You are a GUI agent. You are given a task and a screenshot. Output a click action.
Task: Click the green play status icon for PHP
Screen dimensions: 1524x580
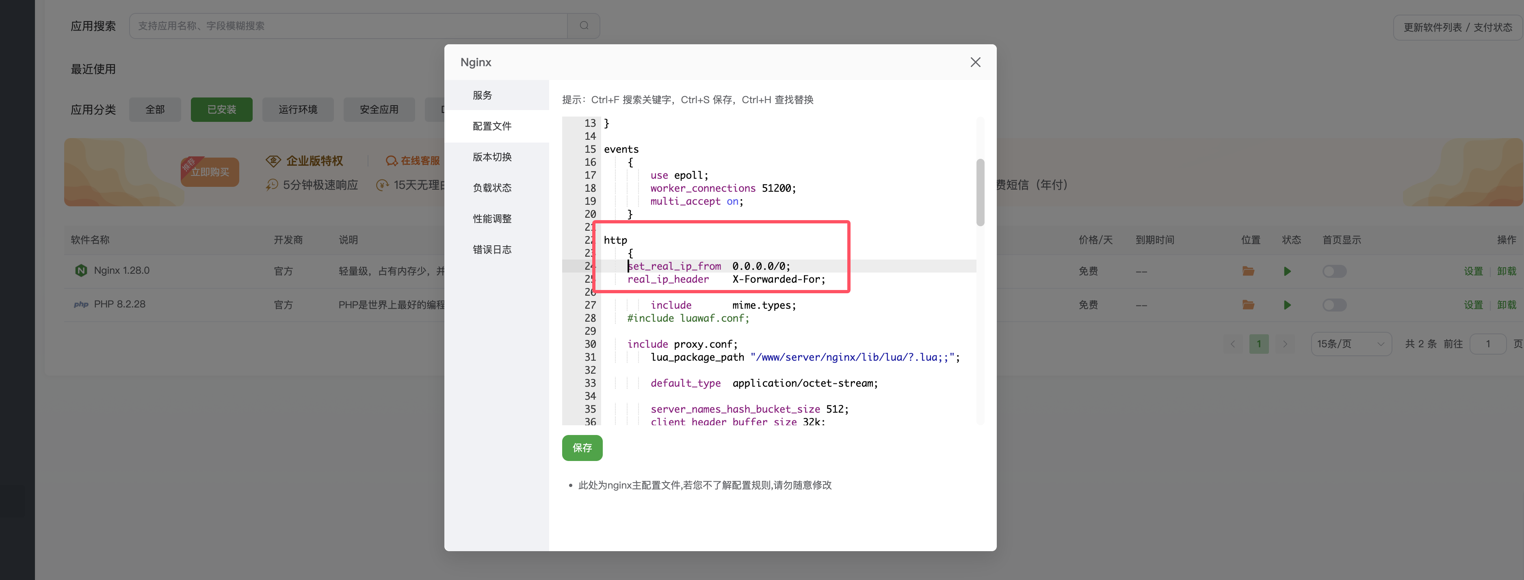1287,305
